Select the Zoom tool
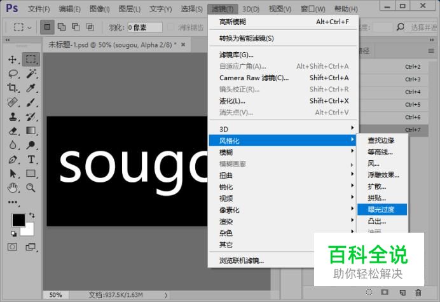 [31, 188]
